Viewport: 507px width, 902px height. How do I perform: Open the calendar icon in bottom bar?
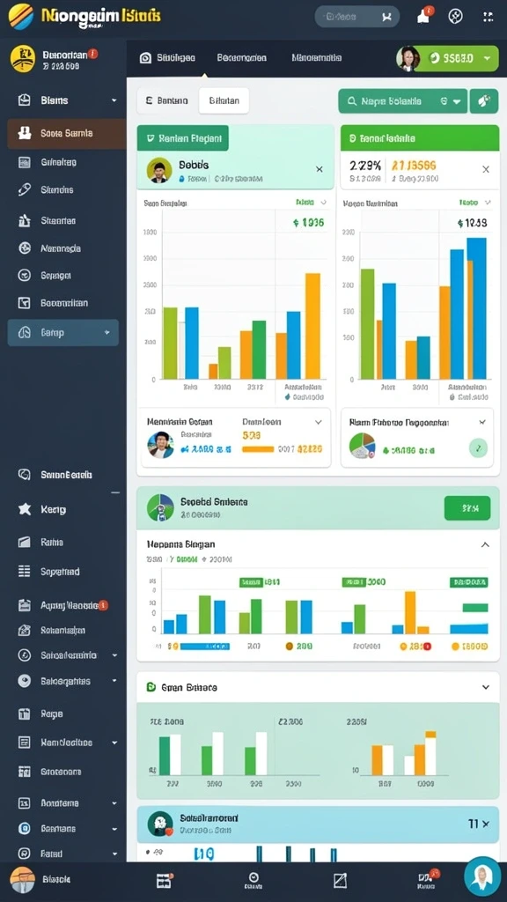coord(164,880)
